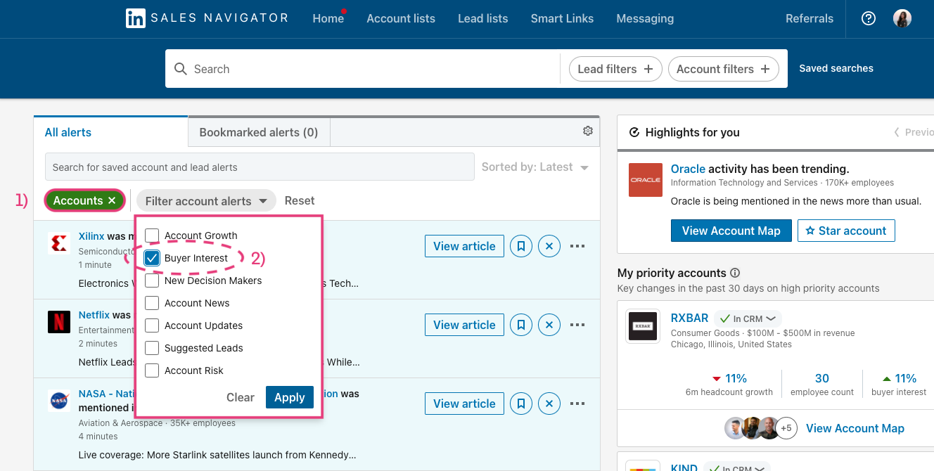Bookmark the Xilinx alert
The image size is (934, 471).
521,246
